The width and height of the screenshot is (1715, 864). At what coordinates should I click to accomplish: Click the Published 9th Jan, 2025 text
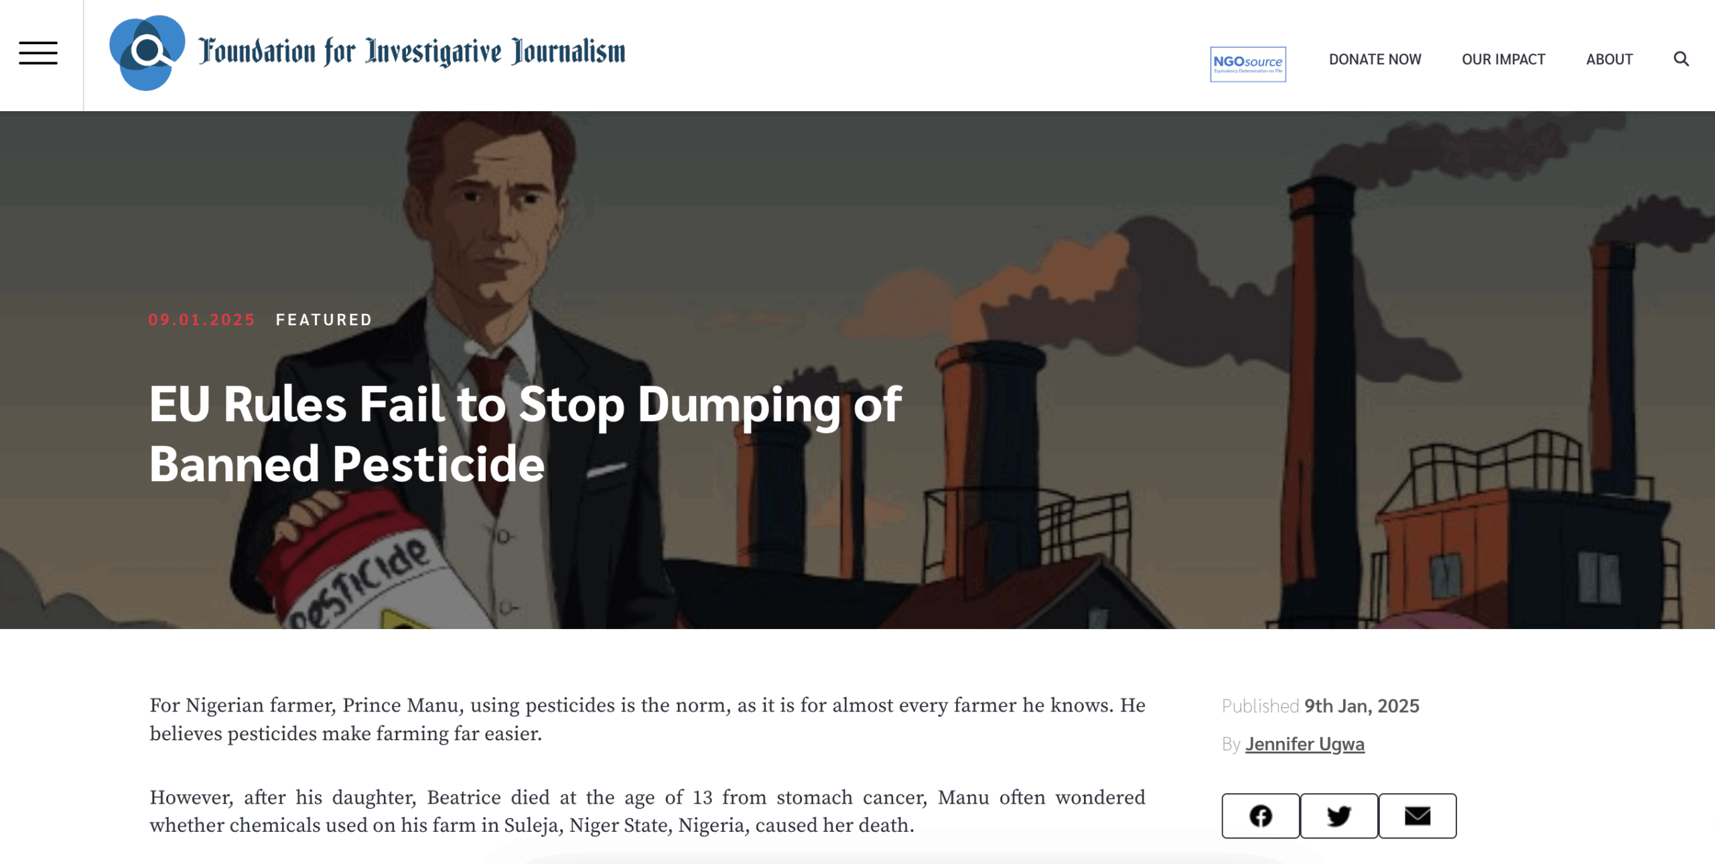tap(1320, 706)
